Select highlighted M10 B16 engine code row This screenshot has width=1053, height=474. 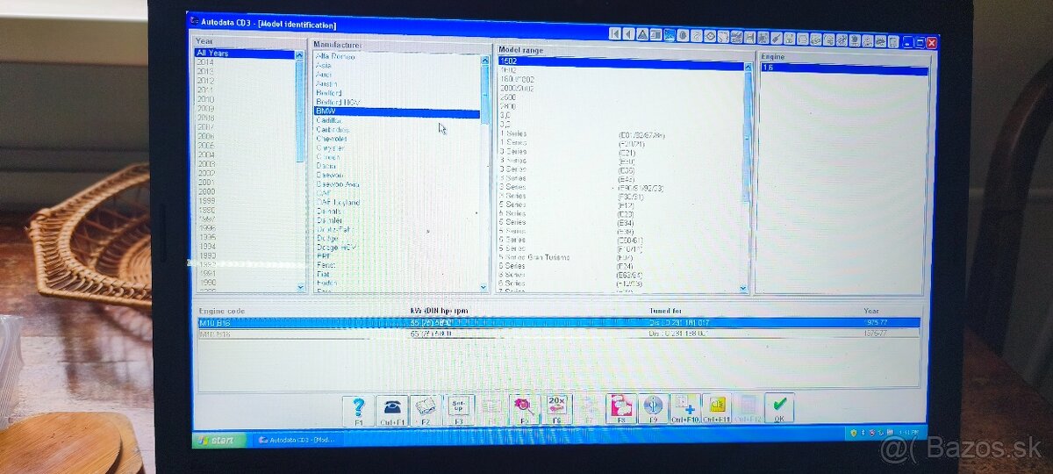pyautogui.click(x=558, y=323)
